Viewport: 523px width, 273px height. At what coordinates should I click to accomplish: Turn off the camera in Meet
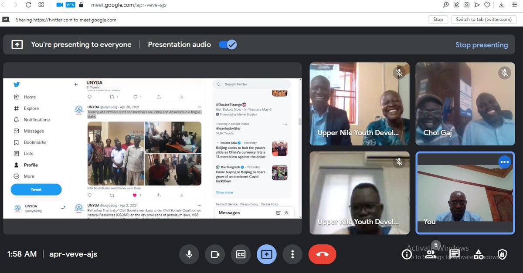(x=215, y=254)
